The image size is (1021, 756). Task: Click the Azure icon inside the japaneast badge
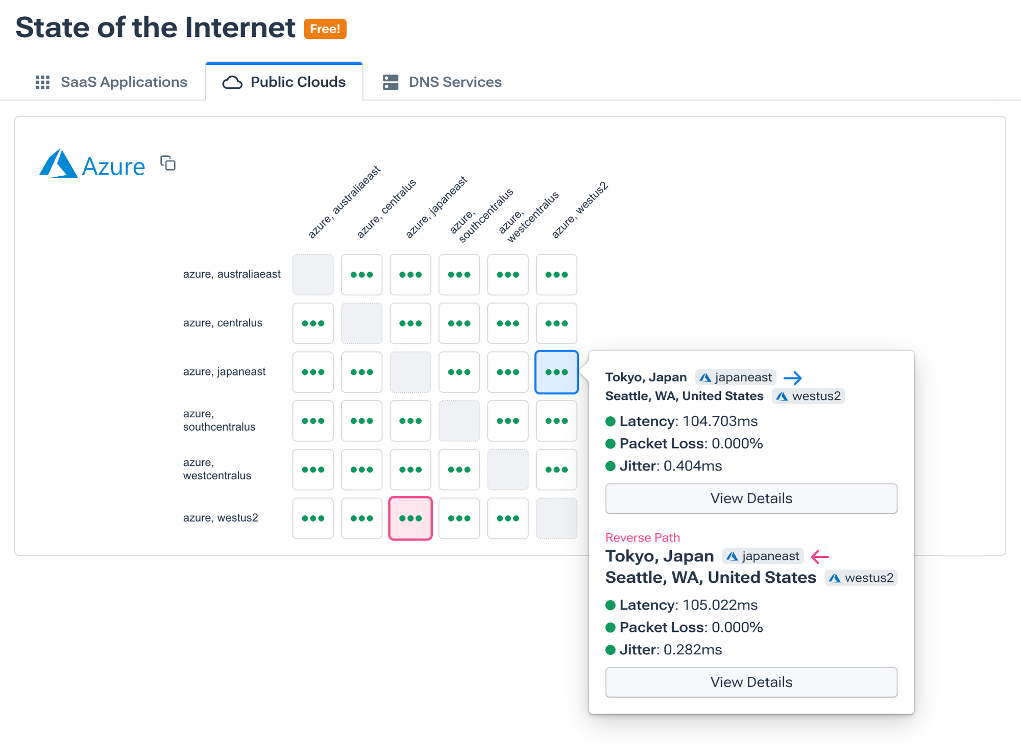(x=706, y=377)
